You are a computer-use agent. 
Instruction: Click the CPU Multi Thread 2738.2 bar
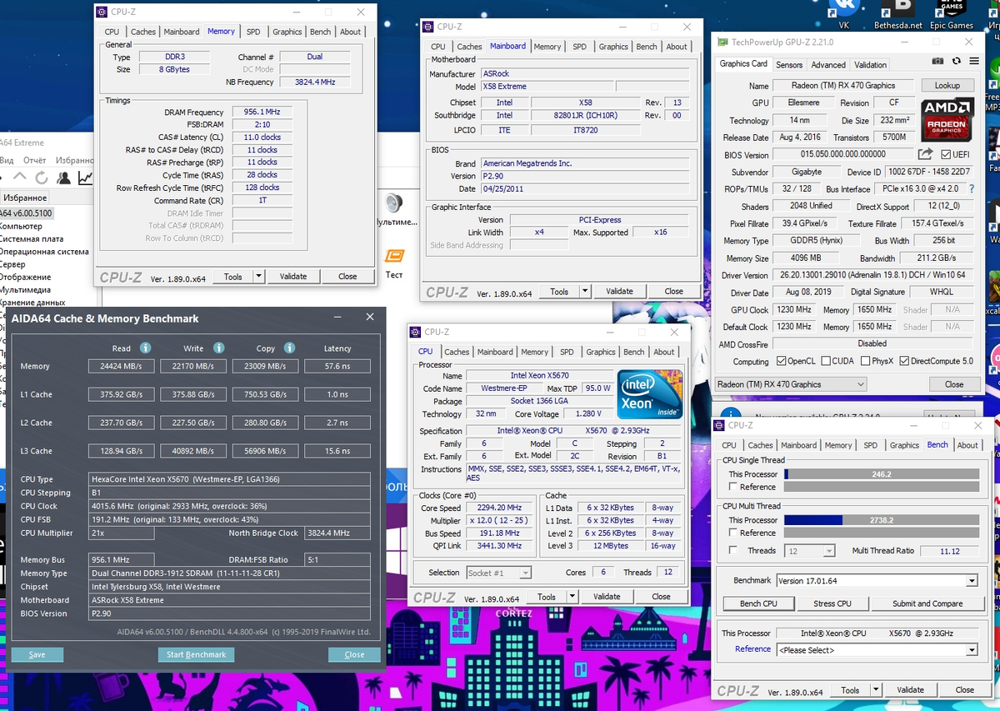pos(881,520)
